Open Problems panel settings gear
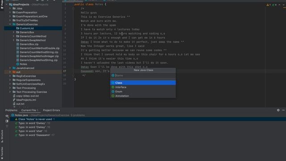The image size is (286, 161). (x=278, y=110)
